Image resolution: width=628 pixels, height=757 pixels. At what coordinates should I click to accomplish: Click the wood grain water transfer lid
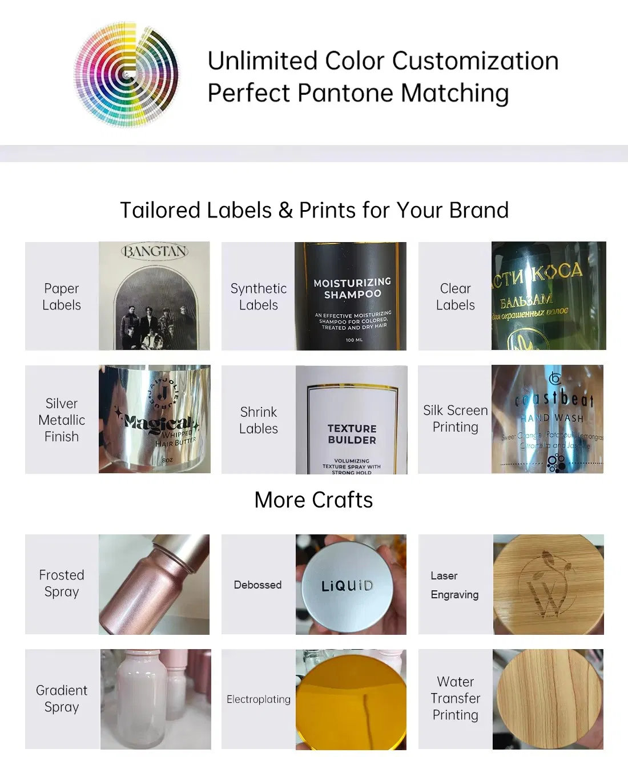point(548,699)
